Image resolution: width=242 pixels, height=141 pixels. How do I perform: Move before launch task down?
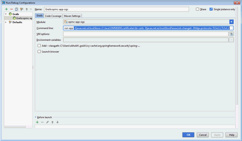tap(57, 122)
